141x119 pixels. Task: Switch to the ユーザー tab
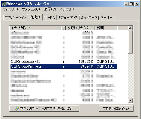pyautogui.click(x=106, y=18)
